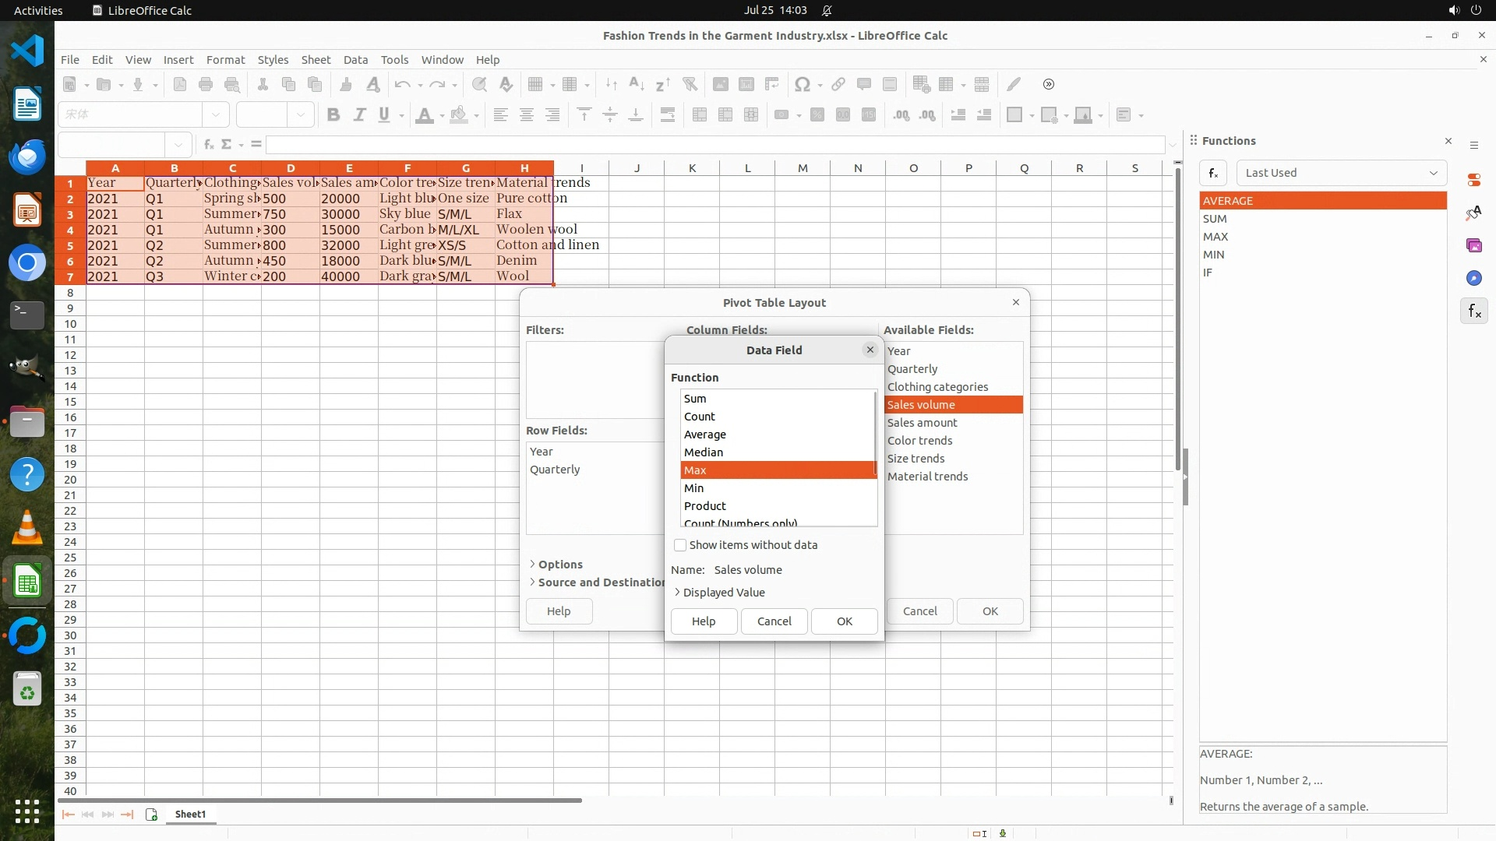
Task: Open the Thunderbird mail dock icon
Action: coord(27,157)
